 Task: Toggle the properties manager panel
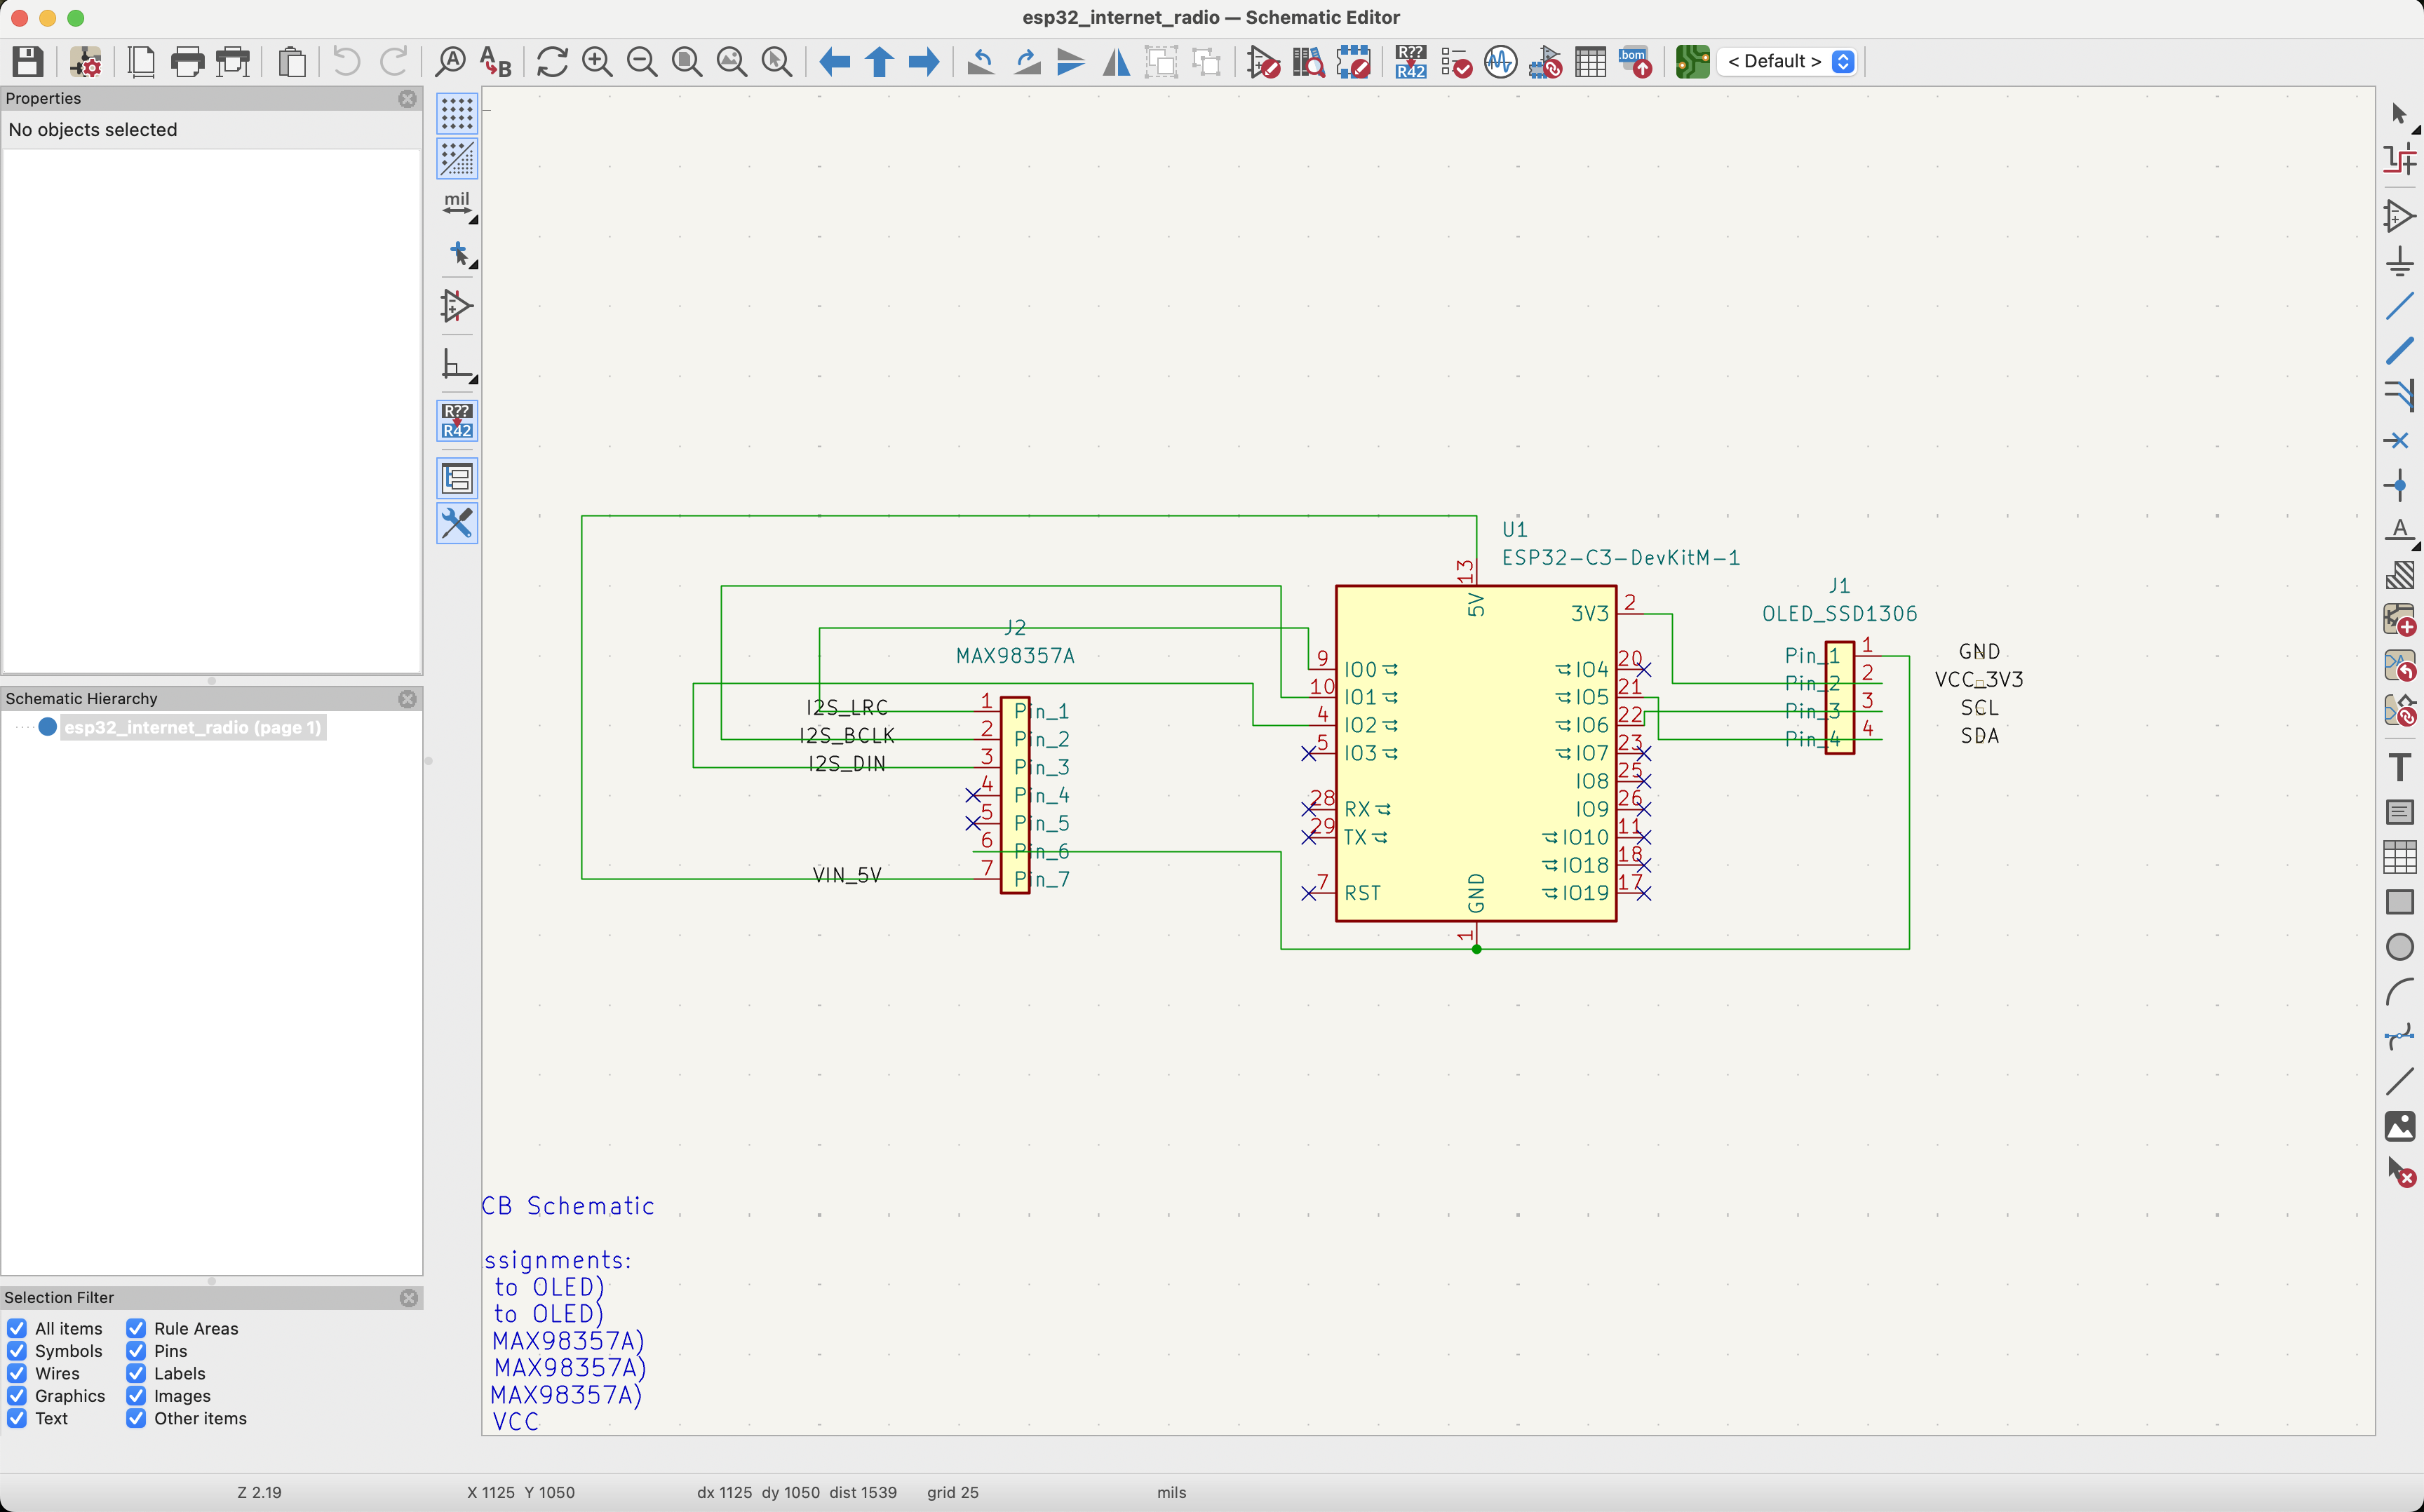tap(457, 523)
